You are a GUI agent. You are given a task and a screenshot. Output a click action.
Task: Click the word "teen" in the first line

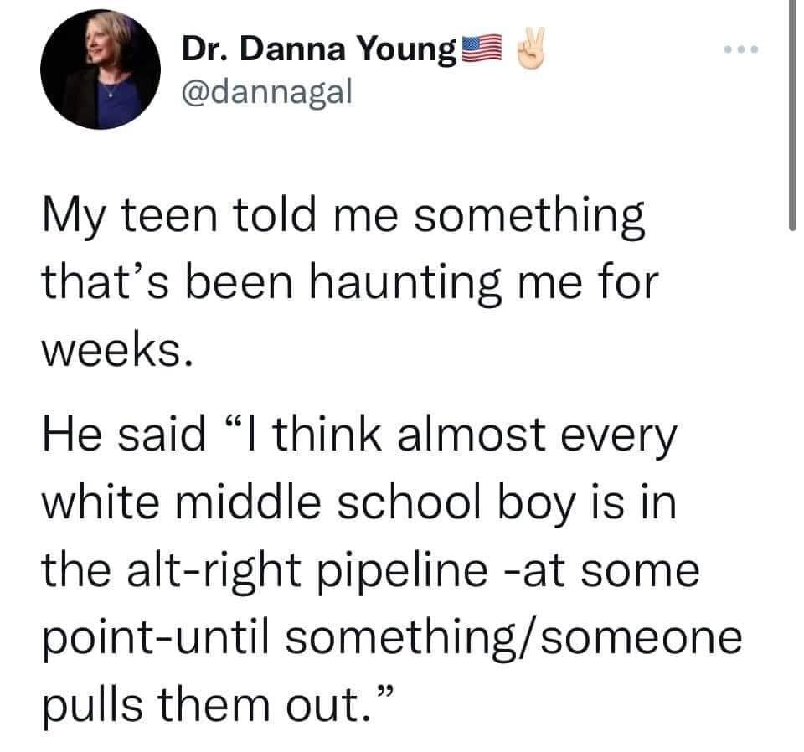(173, 220)
